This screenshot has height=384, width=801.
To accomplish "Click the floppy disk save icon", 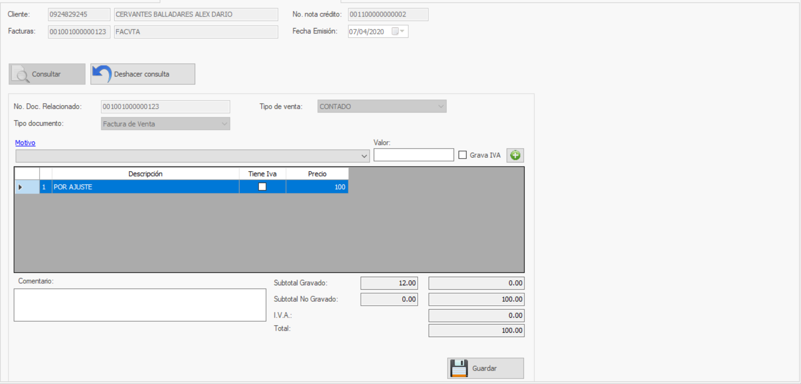I will click(459, 369).
